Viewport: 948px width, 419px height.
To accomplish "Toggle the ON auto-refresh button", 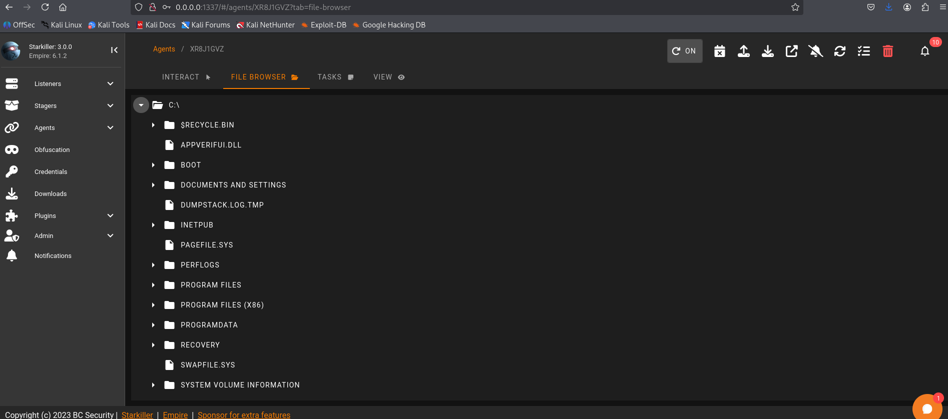I will [x=684, y=51].
